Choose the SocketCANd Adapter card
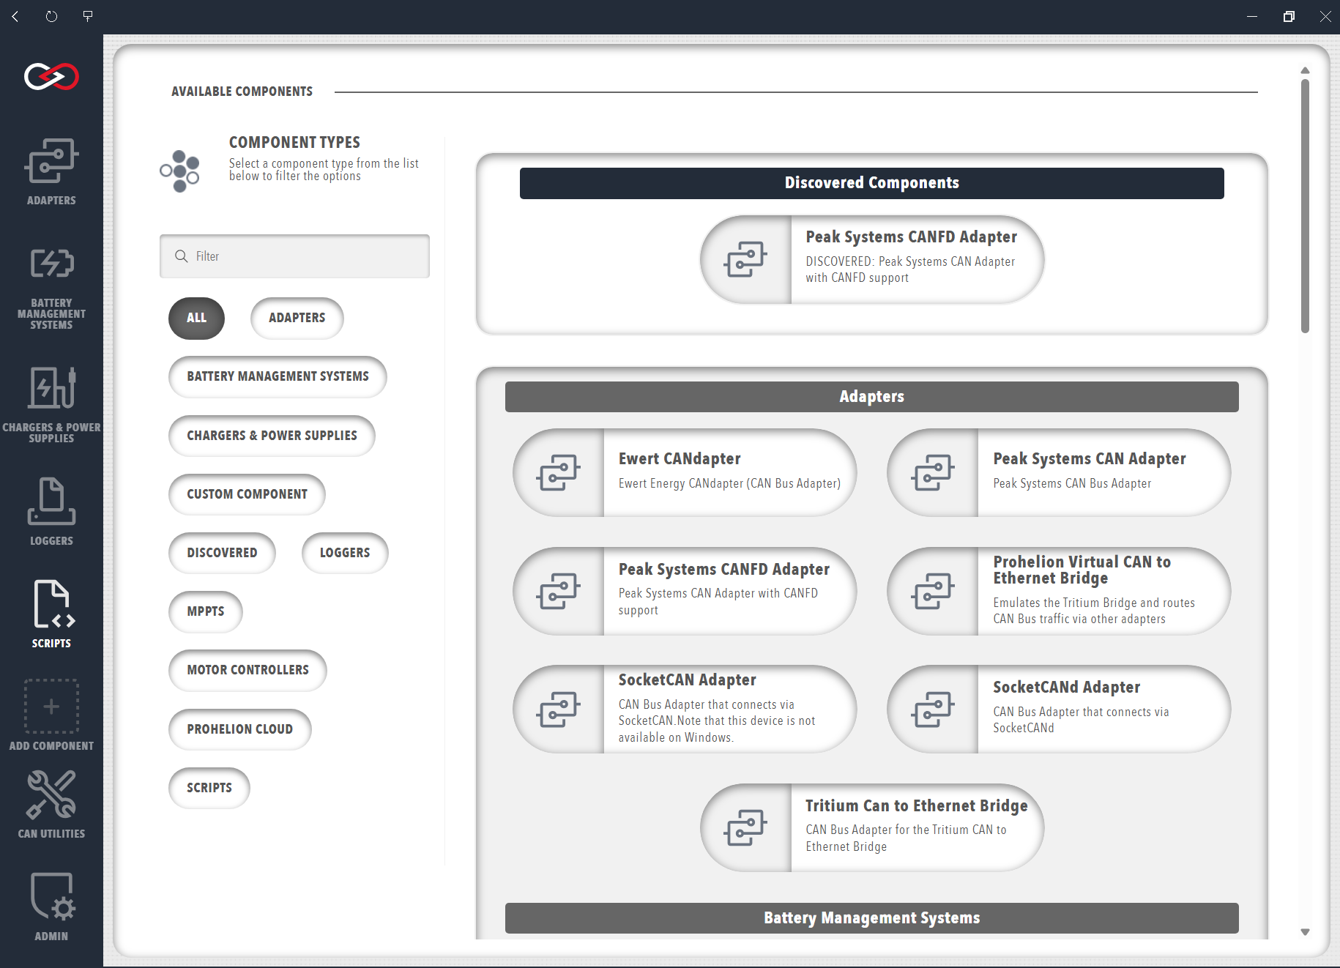Screen dimensions: 1340x968 tap(1059, 709)
